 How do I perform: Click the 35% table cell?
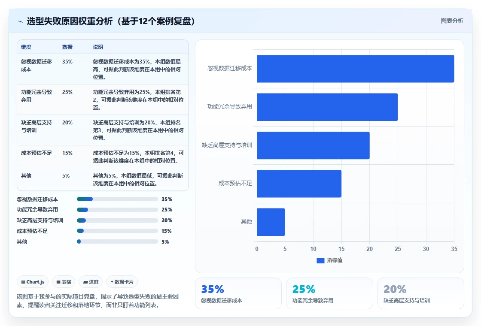pos(67,62)
